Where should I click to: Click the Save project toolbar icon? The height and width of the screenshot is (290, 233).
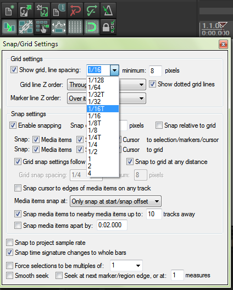click(42, 10)
